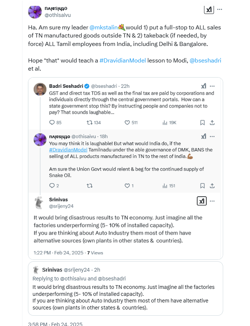Share Badri Seshadri's tweet
250x326 pixels.
[x=212, y=122]
